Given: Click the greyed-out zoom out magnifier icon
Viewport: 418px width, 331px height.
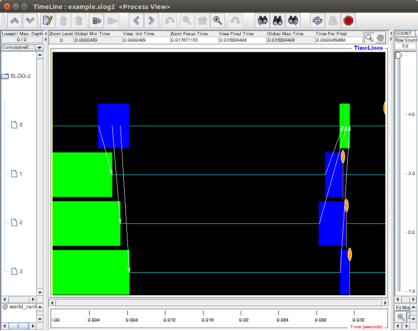Looking at the screenshot, I should pyautogui.click(x=187, y=21).
